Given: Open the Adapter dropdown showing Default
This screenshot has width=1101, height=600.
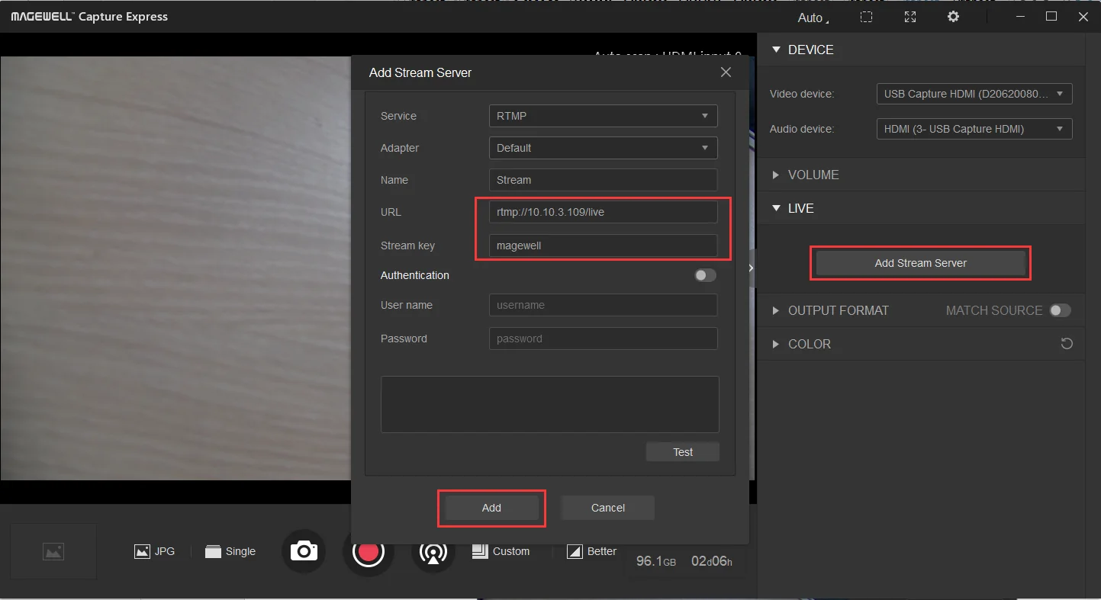Looking at the screenshot, I should coord(603,148).
